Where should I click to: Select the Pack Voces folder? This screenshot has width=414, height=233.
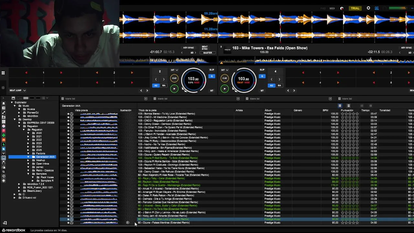click(47, 177)
